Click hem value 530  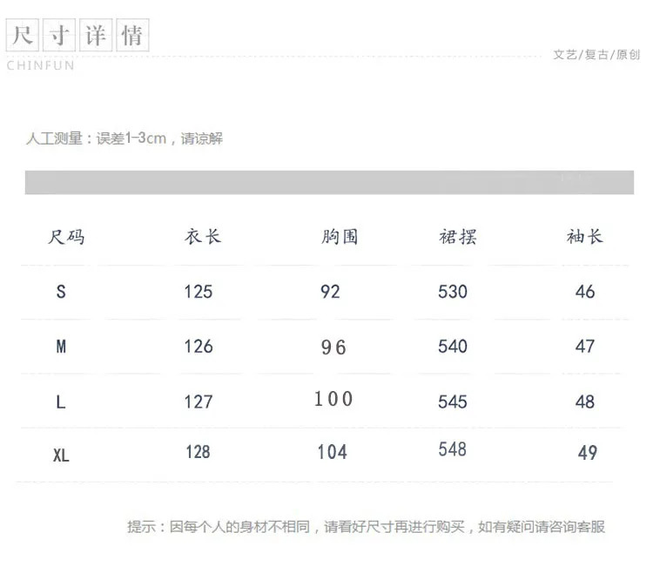tap(453, 292)
